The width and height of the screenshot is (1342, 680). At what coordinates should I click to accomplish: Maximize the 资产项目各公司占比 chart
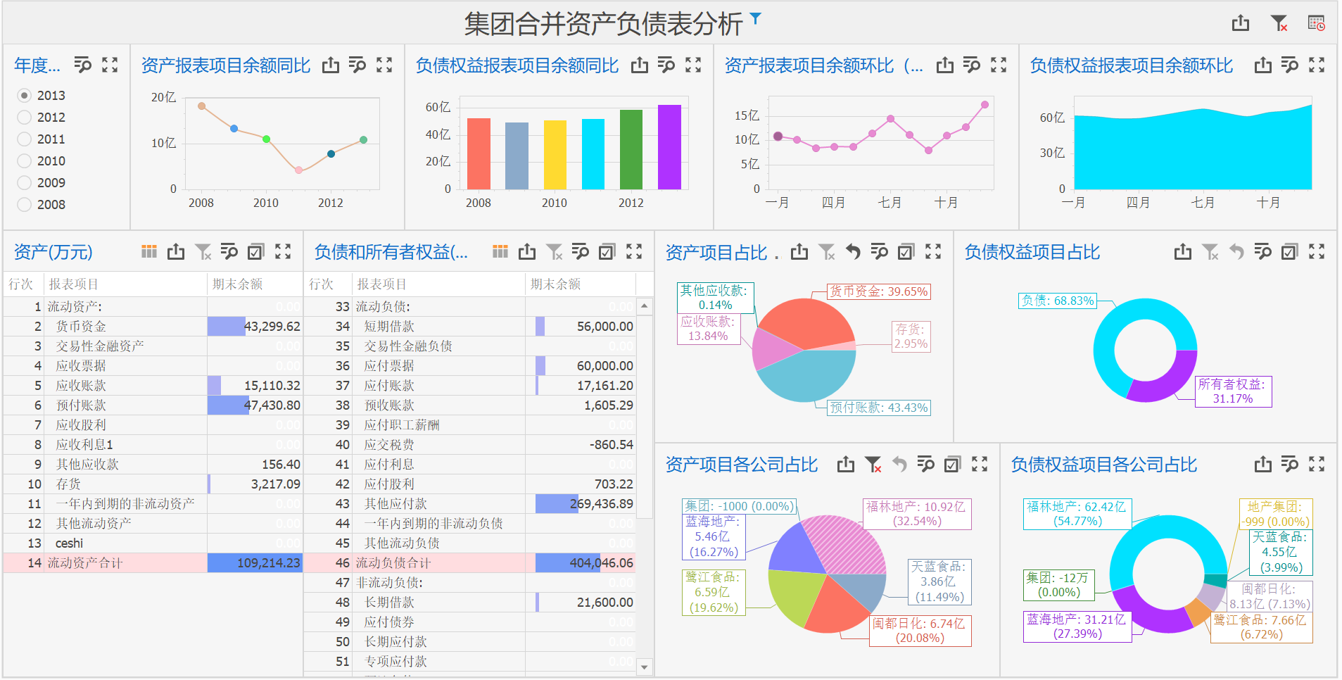[980, 464]
